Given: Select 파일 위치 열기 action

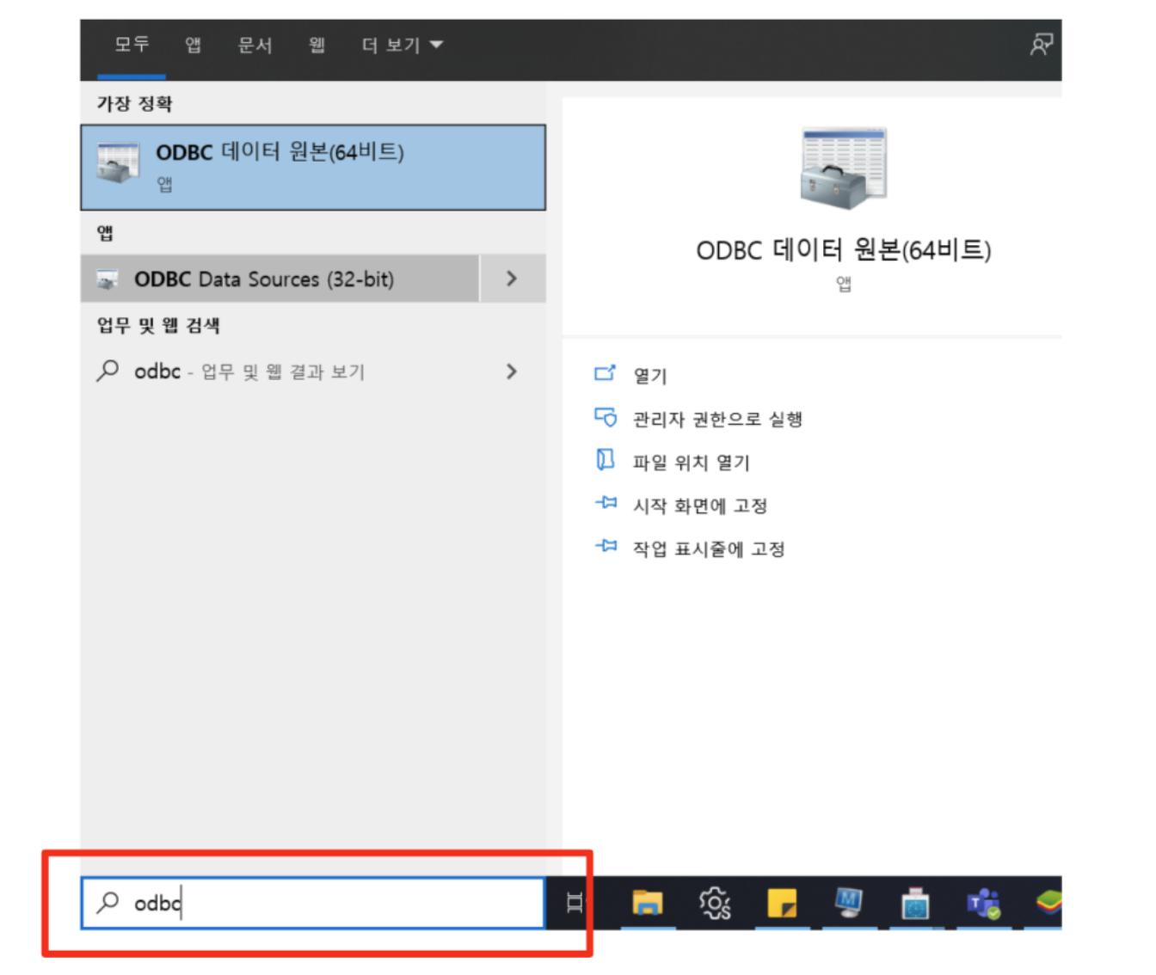Looking at the screenshot, I should (x=691, y=463).
